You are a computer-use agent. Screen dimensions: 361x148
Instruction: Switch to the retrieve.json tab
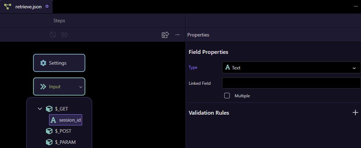click(x=26, y=7)
